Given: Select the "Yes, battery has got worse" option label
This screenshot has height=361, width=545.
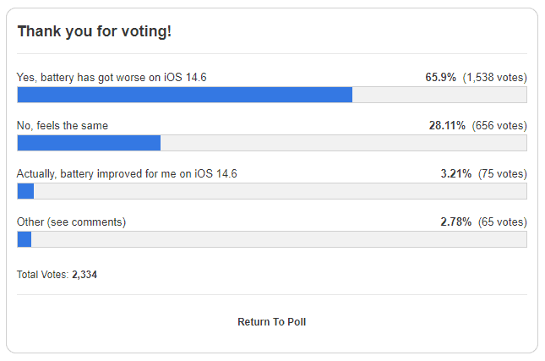Looking at the screenshot, I should (112, 77).
